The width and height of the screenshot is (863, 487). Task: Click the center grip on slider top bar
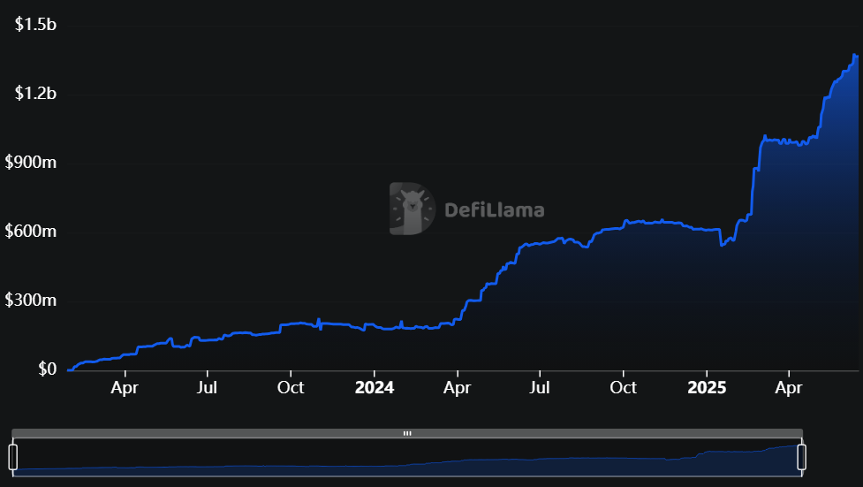click(x=407, y=433)
